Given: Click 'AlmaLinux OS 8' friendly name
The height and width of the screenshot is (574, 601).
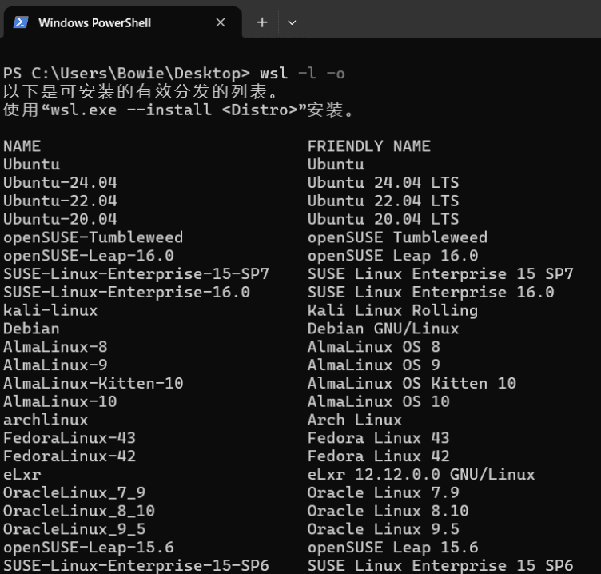Looking at the screenshot, I should tap(374, 347).
